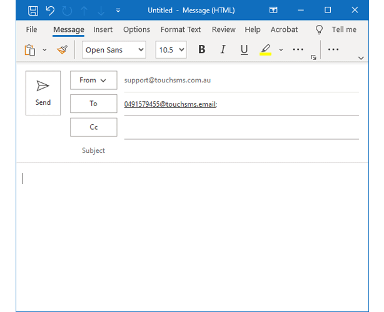Click the Save icon in title bar
This screenshot has height=312, width=384.
(x=33, y=11)
